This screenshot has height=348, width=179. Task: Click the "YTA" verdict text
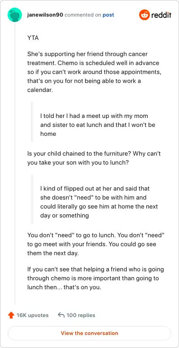tap(33, 38)
